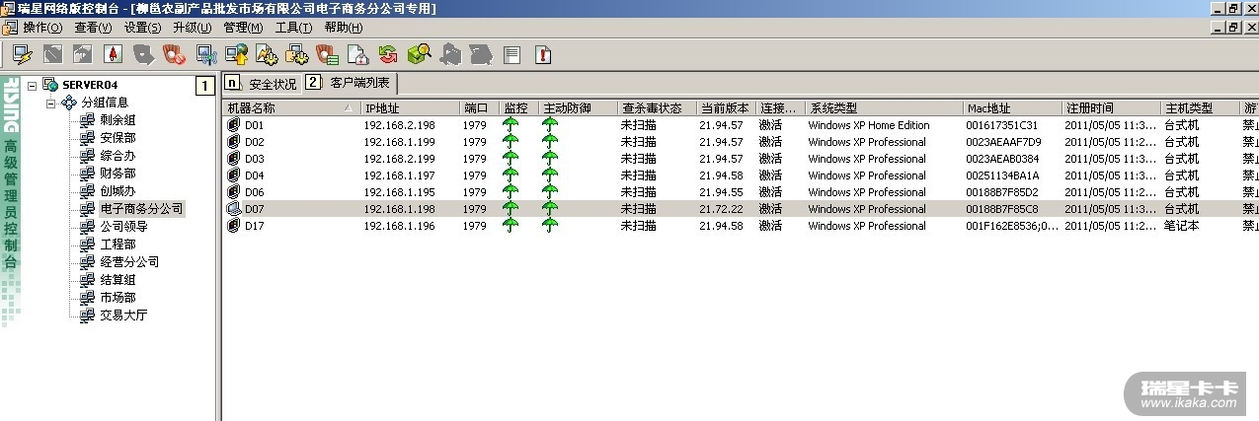Select the row with IP 192.168.1.199
Image resolution: width=1259 pixels, height=421 pixels.
[741, 142]
